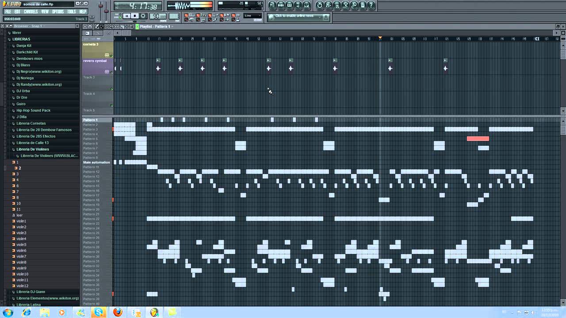Click the one-click recording microphone icon
Viewport: 566px width, 318px height.
tap(354, 5)
